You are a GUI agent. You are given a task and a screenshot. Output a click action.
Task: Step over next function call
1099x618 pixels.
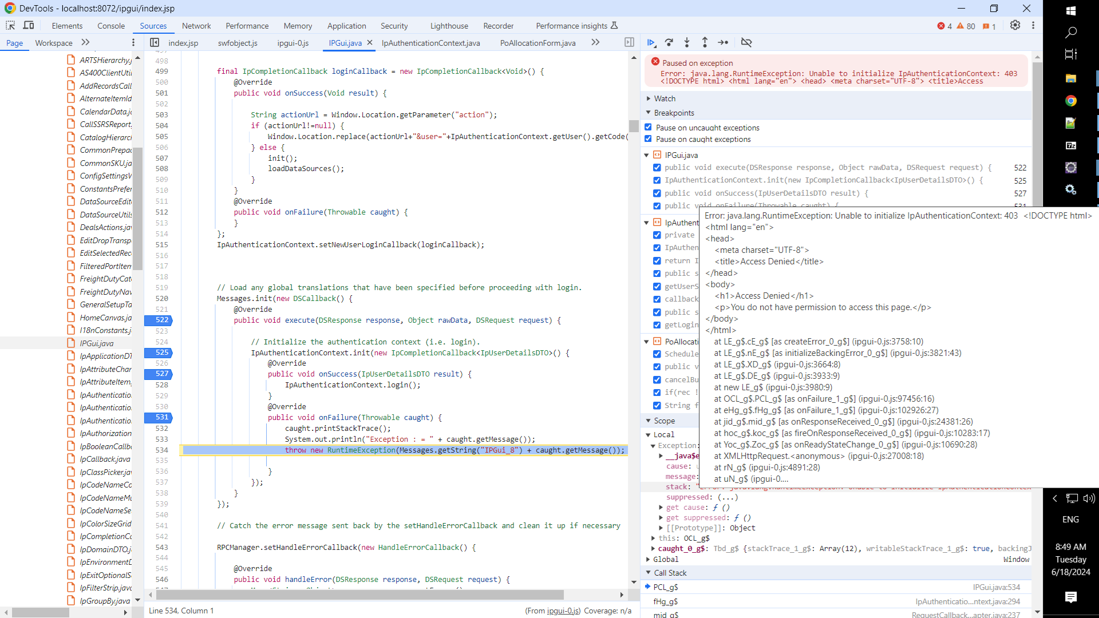(x=669, y=42)
